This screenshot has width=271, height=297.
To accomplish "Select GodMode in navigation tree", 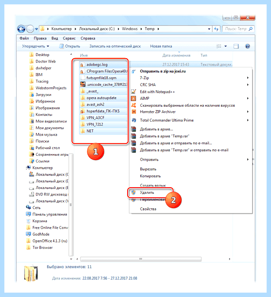I will click(41, 234).
